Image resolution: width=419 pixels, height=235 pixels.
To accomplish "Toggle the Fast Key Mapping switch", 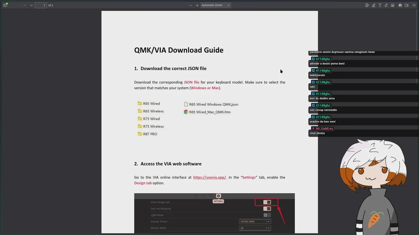I will tap(267, 209).
